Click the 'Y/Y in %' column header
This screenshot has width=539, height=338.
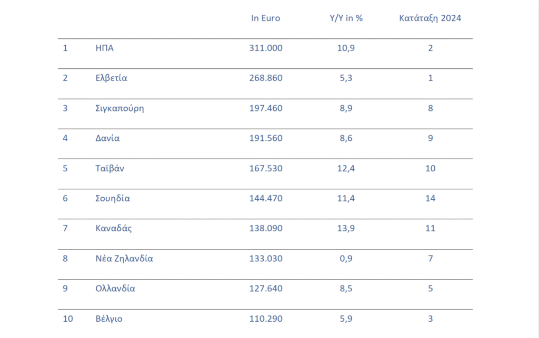346,18
